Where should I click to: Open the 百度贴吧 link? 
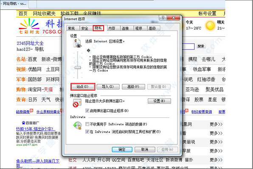136,160
